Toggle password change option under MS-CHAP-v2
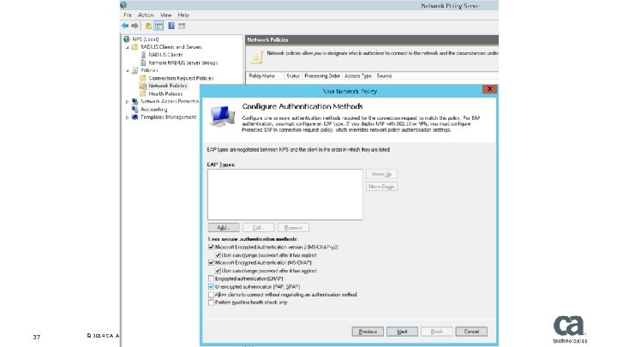The image size is (617, 347). click(218, 255)
